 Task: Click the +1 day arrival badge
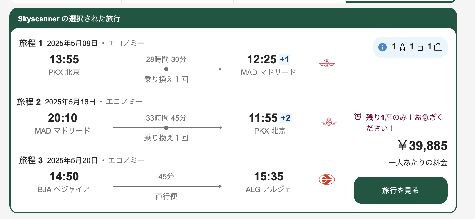tap(284, 59)
